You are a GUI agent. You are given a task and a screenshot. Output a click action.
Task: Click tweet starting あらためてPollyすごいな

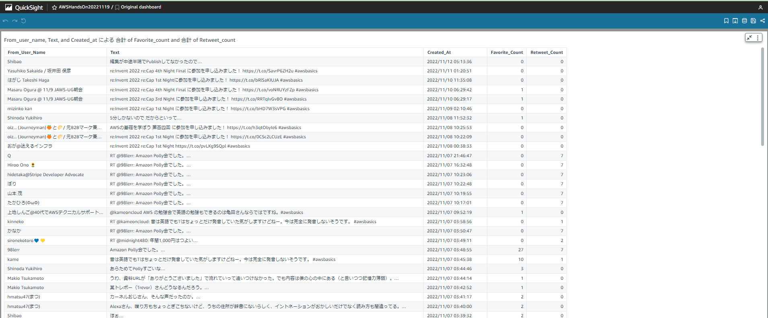138,269
